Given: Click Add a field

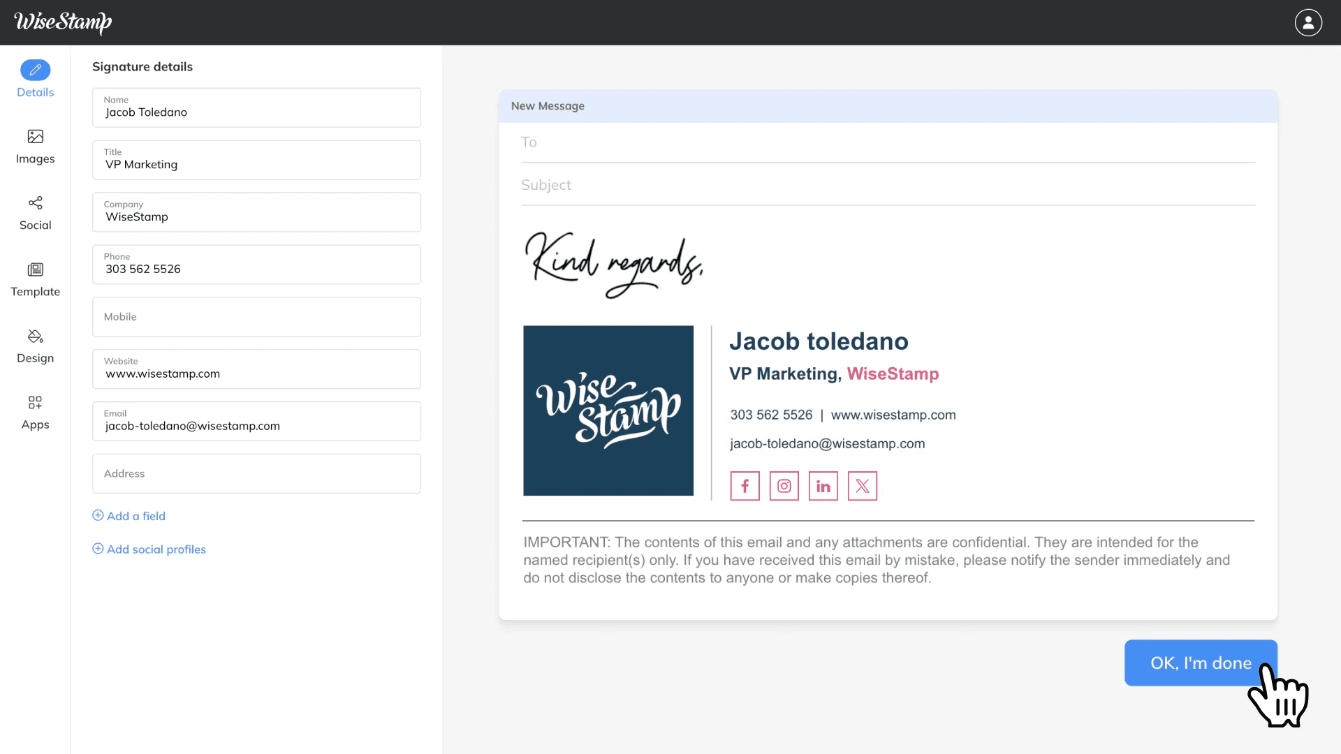Looking at the screenshot, I should coord(129,515).
